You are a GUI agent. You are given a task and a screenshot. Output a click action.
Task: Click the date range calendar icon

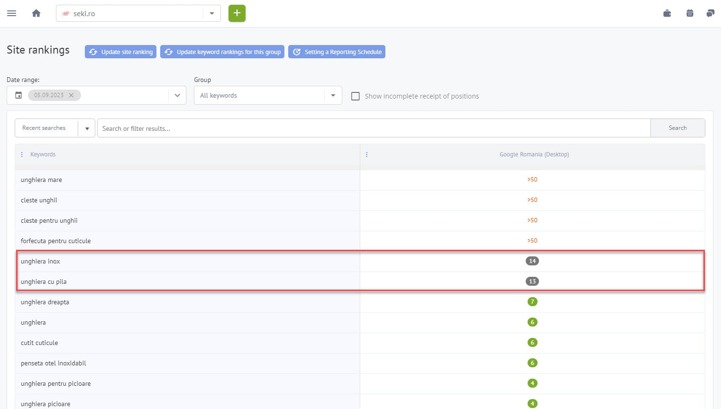tap(18, 95)
